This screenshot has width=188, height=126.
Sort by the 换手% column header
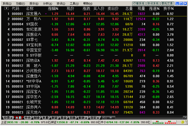169,9
